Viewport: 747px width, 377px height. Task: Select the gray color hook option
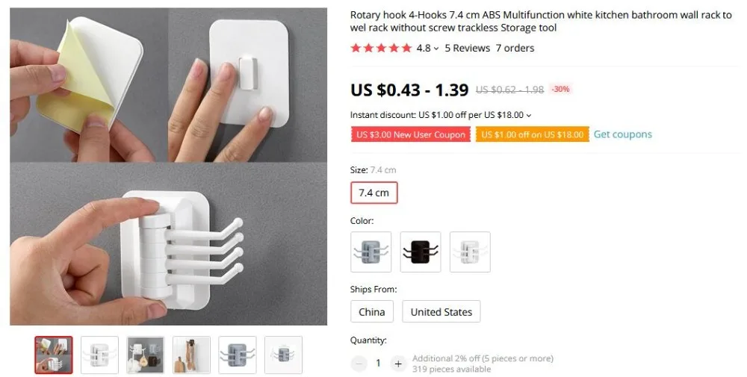point(371,252)
